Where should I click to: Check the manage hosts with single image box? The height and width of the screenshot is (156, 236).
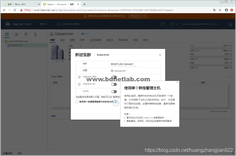[77, 102]
